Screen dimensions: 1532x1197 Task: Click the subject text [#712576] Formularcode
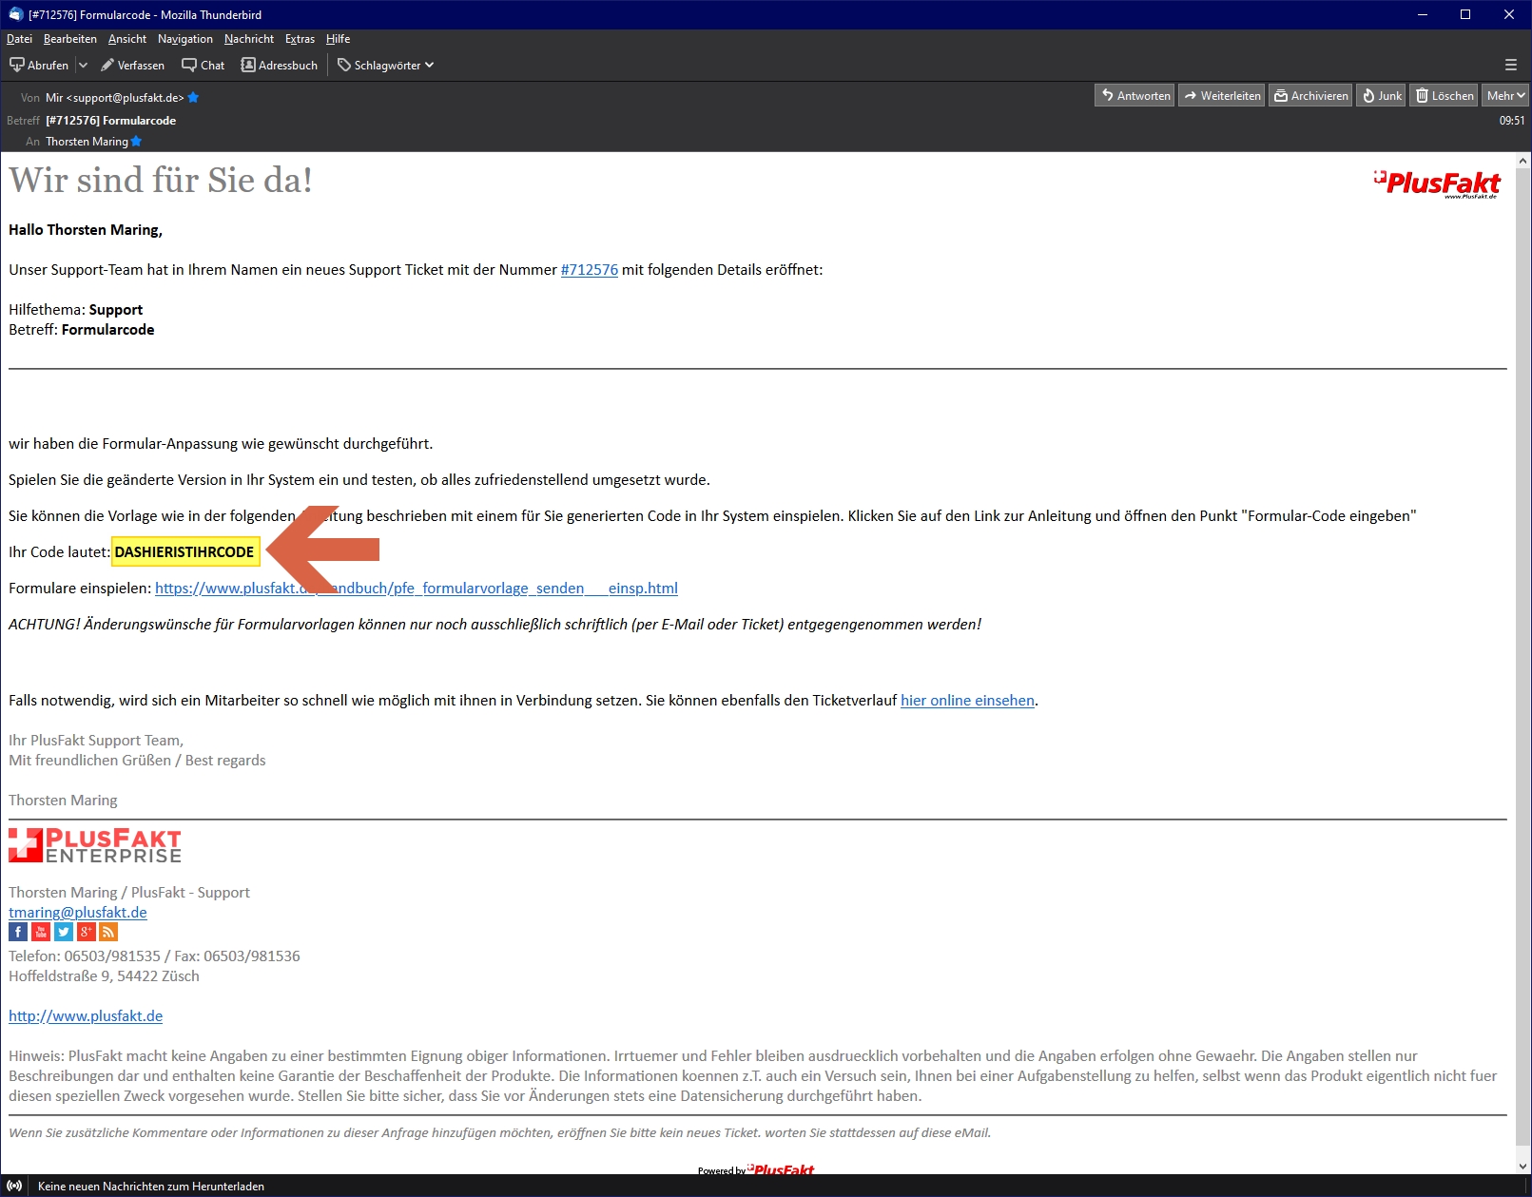(x=111, y=121)
